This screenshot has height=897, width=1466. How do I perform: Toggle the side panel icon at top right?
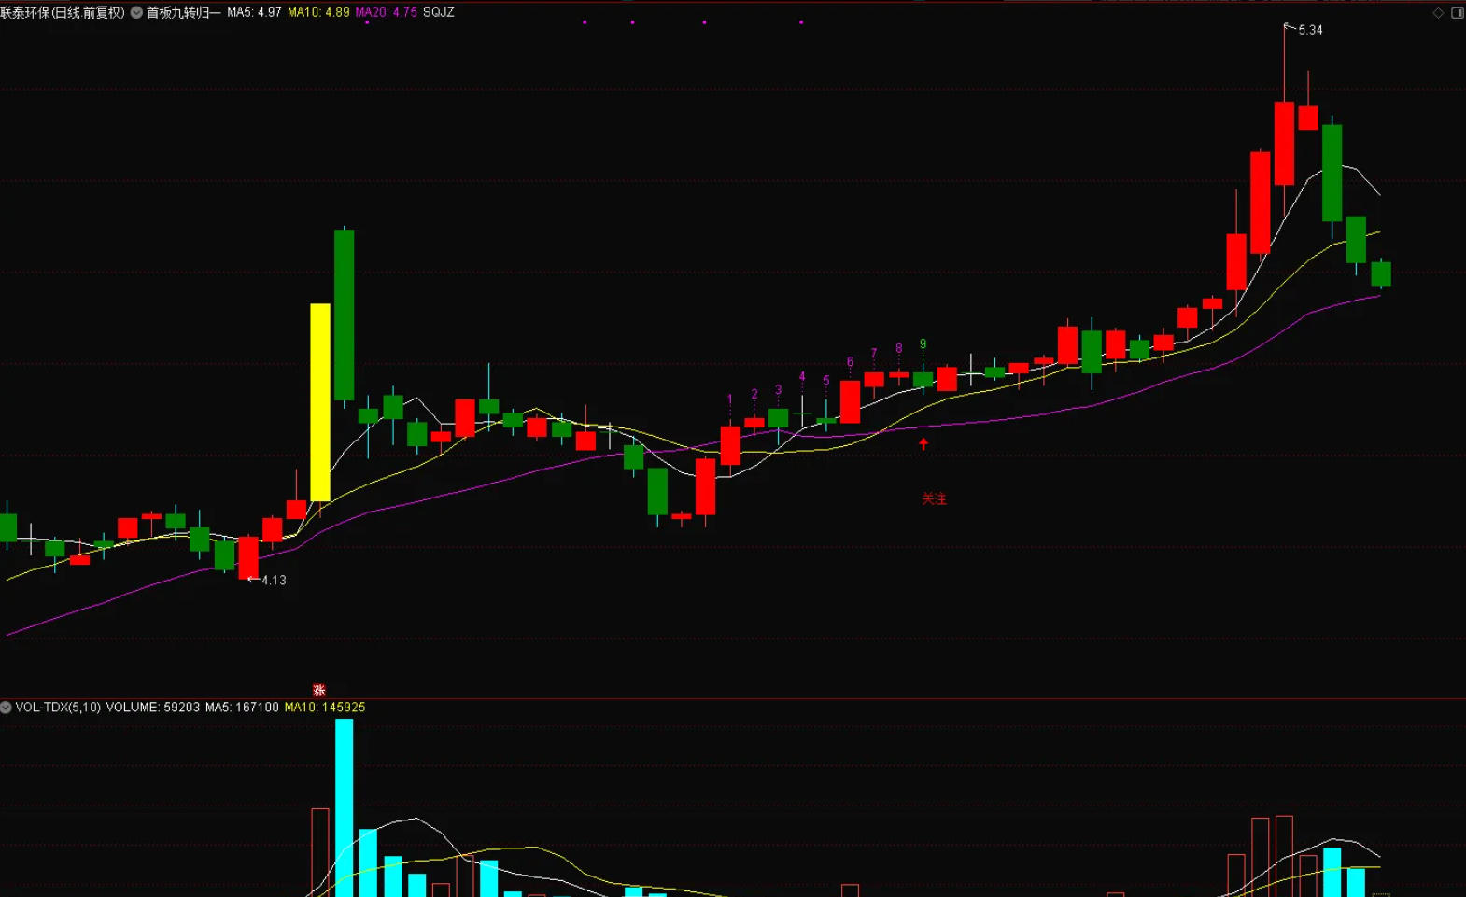coord(1457,12)
